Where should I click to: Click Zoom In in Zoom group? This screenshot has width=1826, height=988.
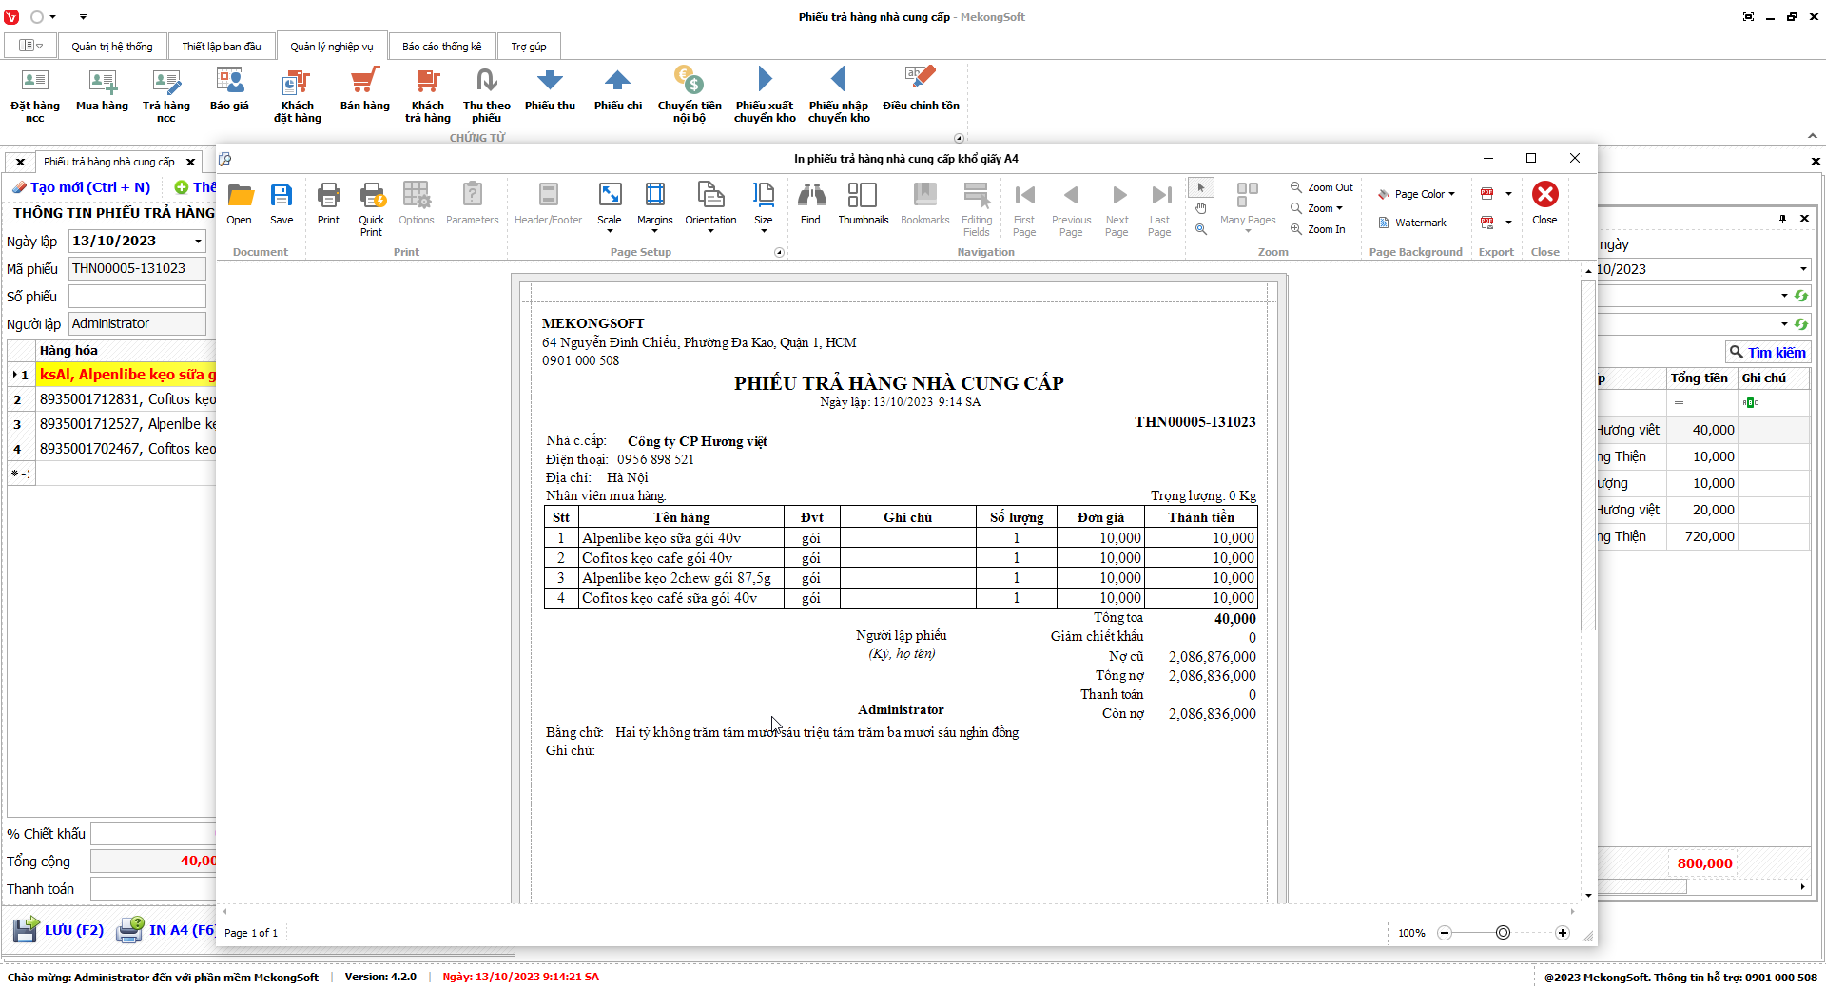pos(1318,229)
